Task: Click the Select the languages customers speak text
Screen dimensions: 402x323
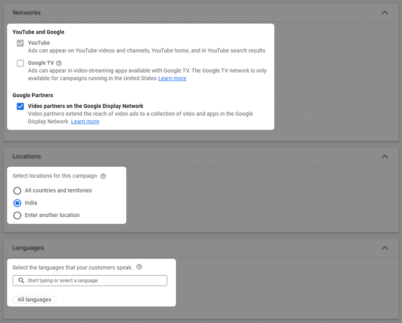Action: tap(72, 267)
